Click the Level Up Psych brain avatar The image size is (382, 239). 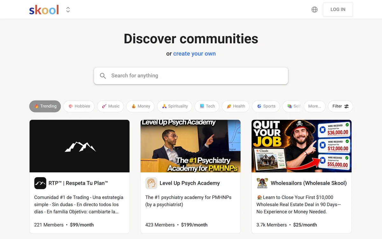(151, 183)
